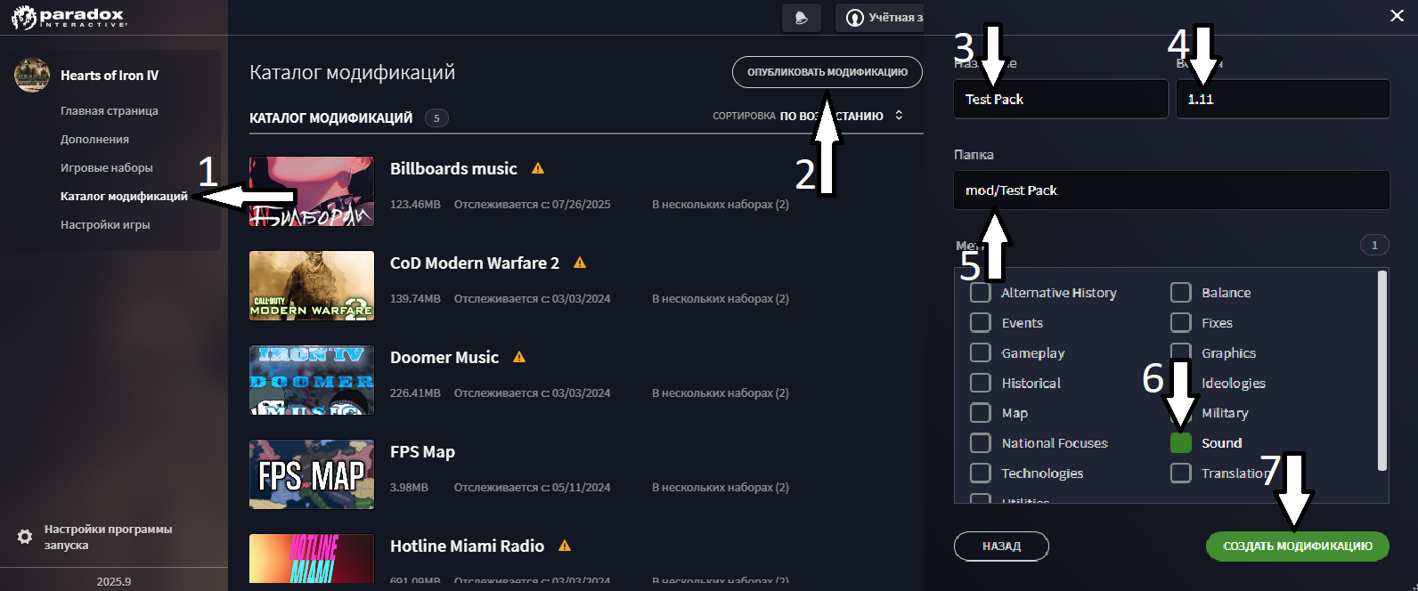This screenshot has width=1418, height=591.
Task: Click the folder field mod/Test Pack
Action: (1171, 190)
